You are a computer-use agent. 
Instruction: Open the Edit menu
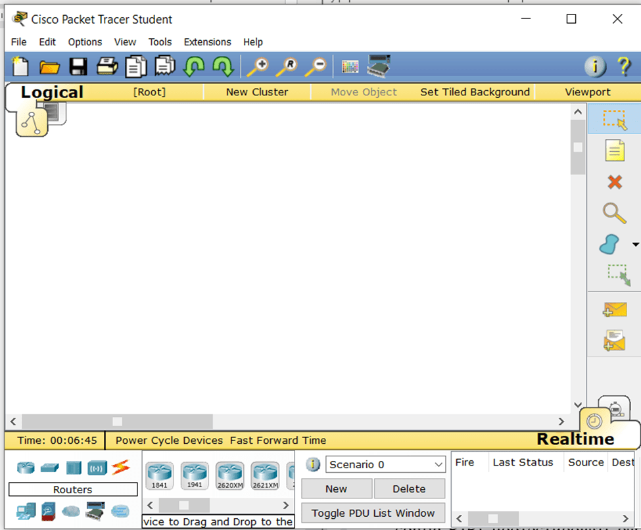coord(47,42)
